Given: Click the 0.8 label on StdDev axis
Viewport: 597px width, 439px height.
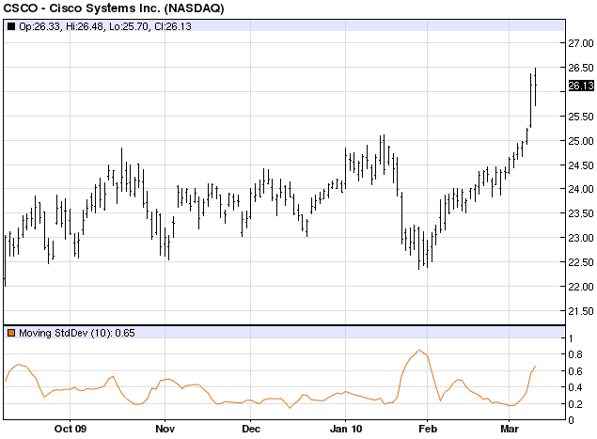Looking at the screenshot, I should pos(574,354).
